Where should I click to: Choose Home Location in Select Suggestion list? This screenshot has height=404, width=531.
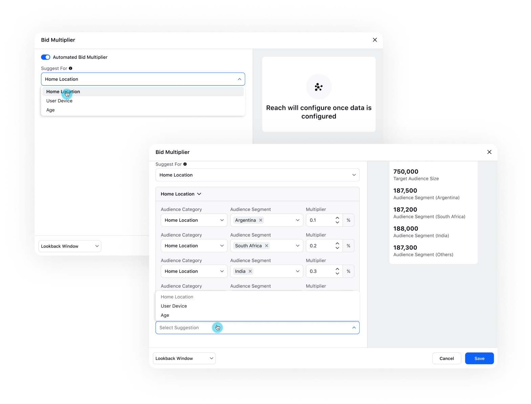coord(257,297)
